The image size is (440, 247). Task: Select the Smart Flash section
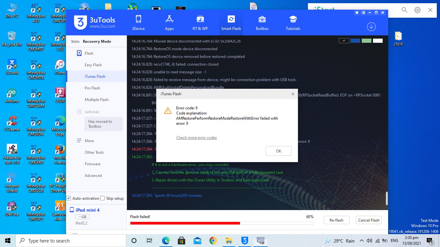coord(231,23)
